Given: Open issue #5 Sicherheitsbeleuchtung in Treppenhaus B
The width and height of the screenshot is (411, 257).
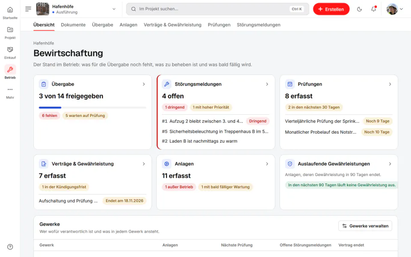Looking at the screenshot, I should 215,131.
